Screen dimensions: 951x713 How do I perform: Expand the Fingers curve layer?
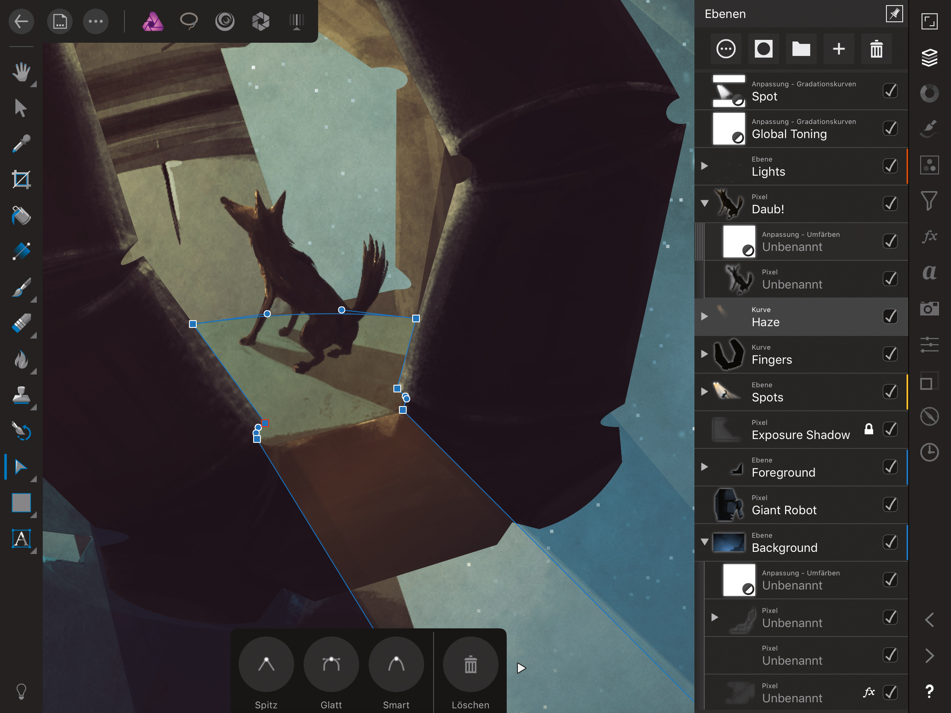pos(704,354)
